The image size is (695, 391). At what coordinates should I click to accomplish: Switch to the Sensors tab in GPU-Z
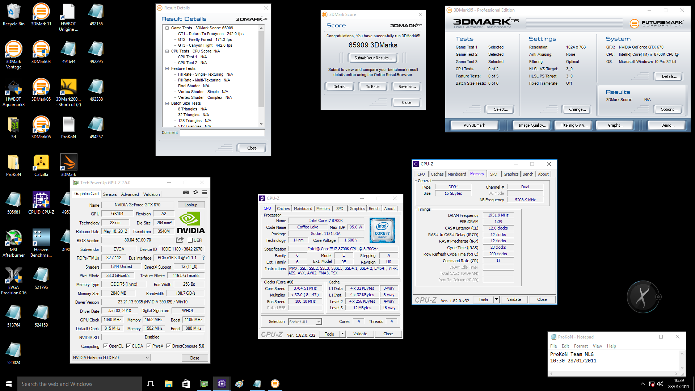click(x=110, y=194)
